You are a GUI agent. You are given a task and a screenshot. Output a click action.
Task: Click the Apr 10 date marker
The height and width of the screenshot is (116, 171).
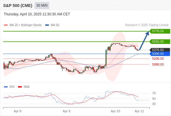(x=115, y=111)
